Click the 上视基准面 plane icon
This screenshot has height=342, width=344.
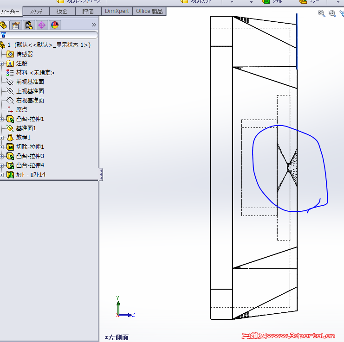click(x=10, y=91)
